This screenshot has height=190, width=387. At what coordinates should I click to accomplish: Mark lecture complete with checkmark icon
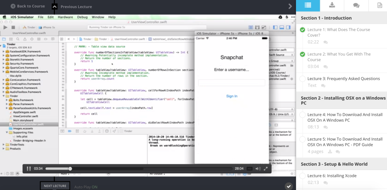(289, 186)
